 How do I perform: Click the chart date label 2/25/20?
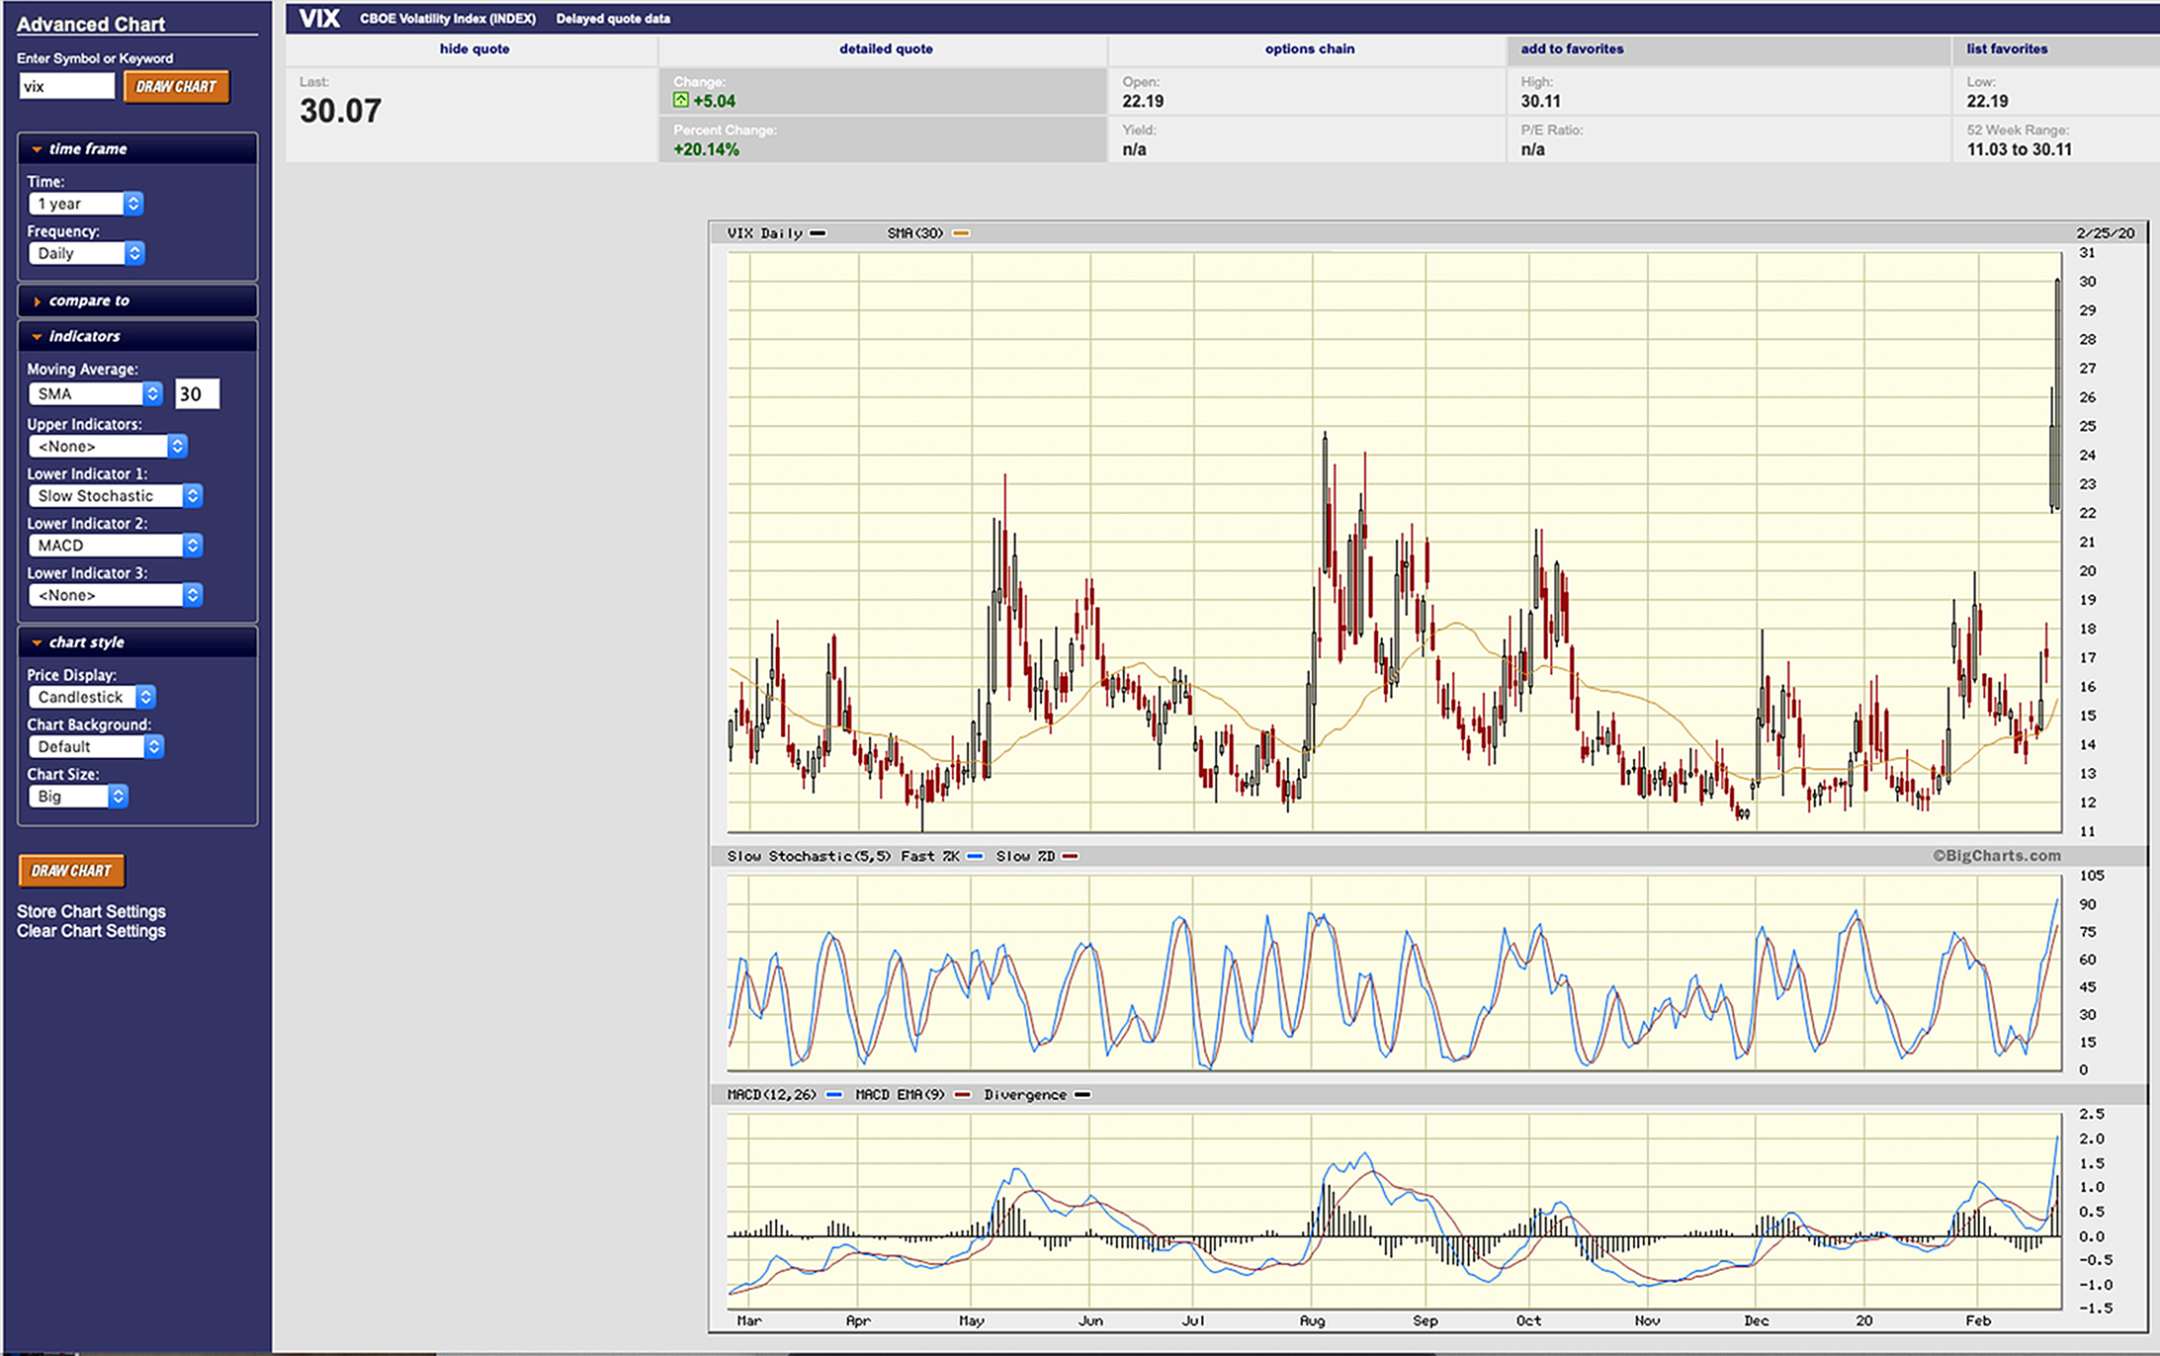2106,233
